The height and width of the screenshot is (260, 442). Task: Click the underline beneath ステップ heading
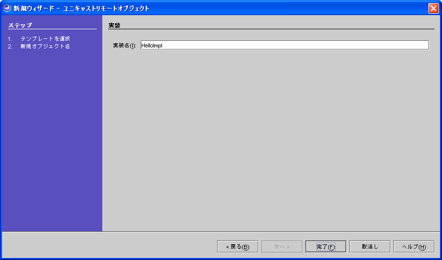tap(53, 29)
